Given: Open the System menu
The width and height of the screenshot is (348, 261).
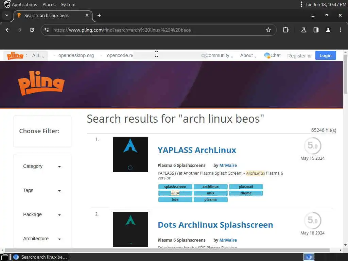Looking at the screenshot, I should click(68, 4).
